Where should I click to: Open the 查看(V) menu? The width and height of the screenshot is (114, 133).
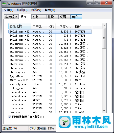click(36, 10)
